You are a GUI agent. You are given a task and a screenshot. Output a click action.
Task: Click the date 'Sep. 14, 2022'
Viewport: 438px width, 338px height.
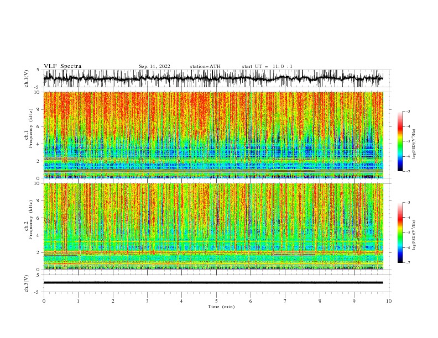tap(154, 66)
